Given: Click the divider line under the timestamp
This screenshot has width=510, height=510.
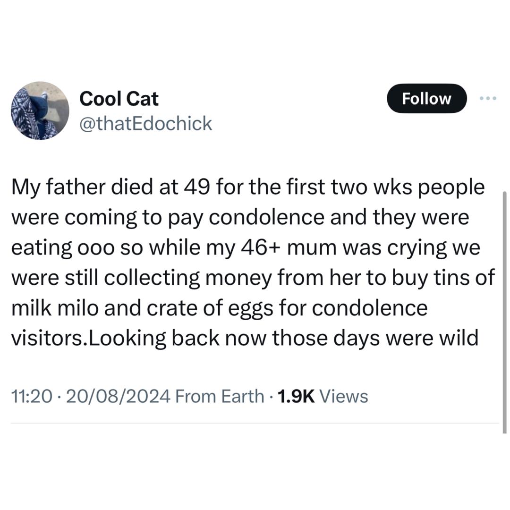Looking at the screenshot, I should [x=254, y=423].
